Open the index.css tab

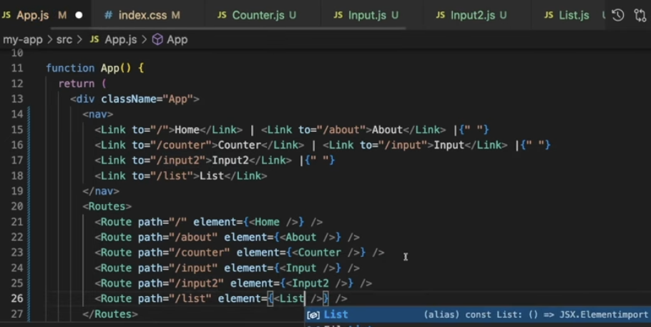(142, 15)
